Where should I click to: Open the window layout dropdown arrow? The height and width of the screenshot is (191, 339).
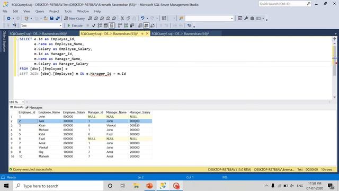(263, 19)
